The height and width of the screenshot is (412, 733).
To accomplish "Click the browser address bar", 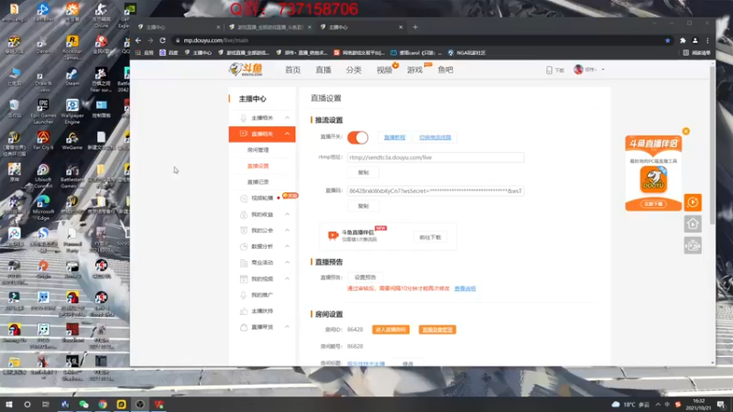I will [x=421, y=40].
